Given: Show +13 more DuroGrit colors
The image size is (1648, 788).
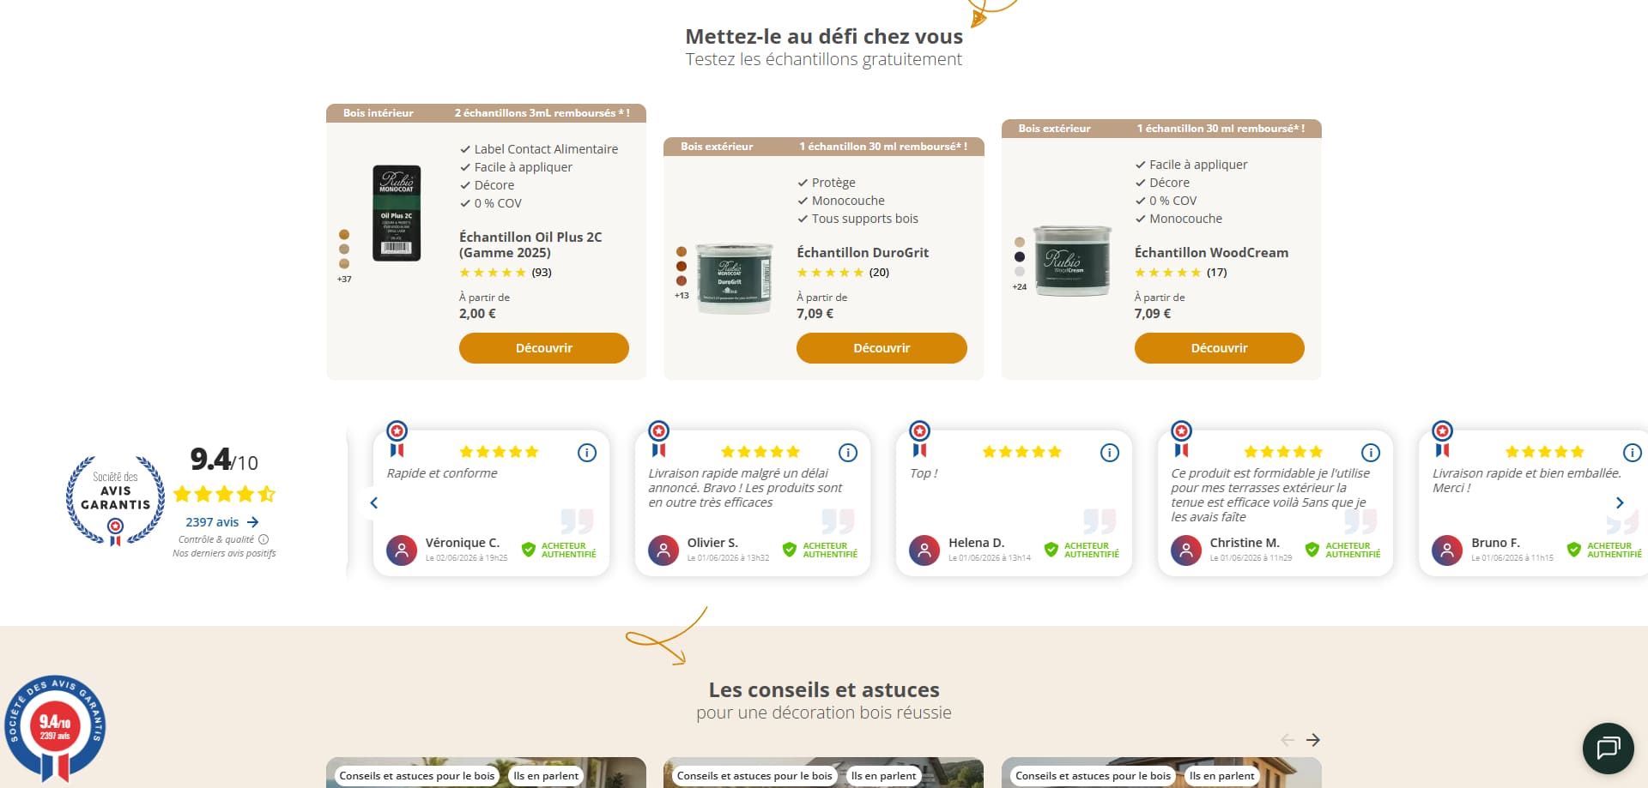Looking at the screenshot, I should [682, 296].
